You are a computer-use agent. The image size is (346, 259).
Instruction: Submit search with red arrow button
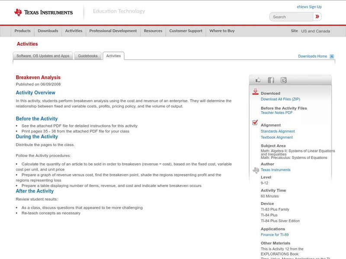pos(317,16)
